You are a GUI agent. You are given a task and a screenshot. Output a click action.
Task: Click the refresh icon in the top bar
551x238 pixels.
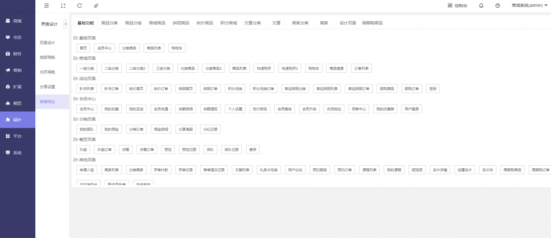pyautogui.click(x=79, y=6)
